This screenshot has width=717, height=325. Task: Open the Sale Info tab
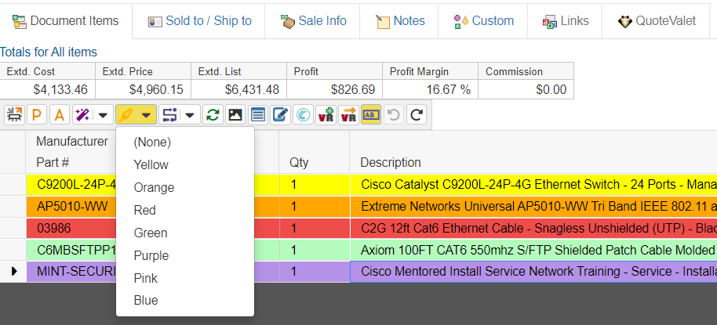(313, 20)
